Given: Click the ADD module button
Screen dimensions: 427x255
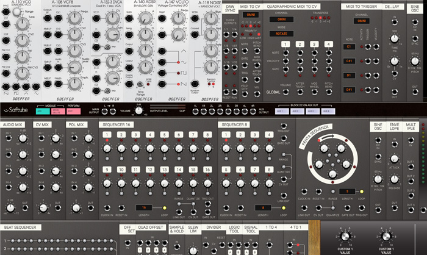Looking at the screenshot, I should 43,111.
